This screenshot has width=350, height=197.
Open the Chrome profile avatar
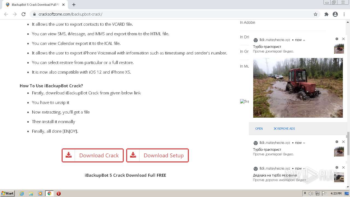click(335, 14)
